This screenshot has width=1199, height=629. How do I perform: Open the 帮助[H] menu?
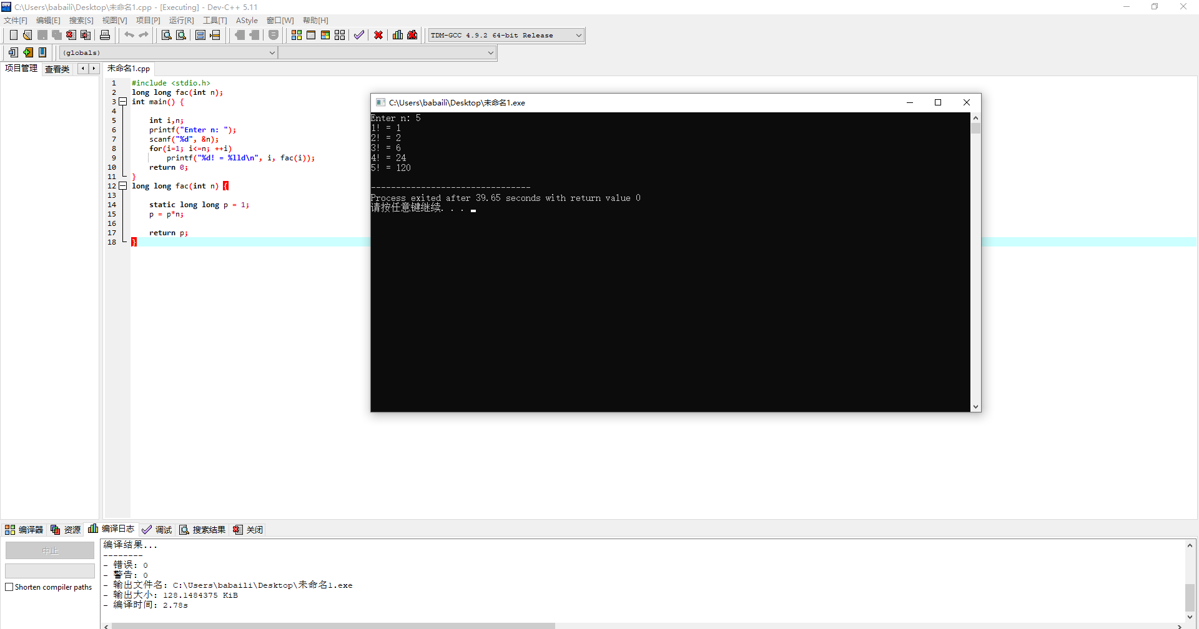coord(315,21)
